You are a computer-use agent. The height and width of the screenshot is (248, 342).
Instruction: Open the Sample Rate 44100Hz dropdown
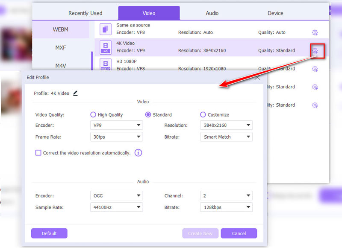coord(116,207)
